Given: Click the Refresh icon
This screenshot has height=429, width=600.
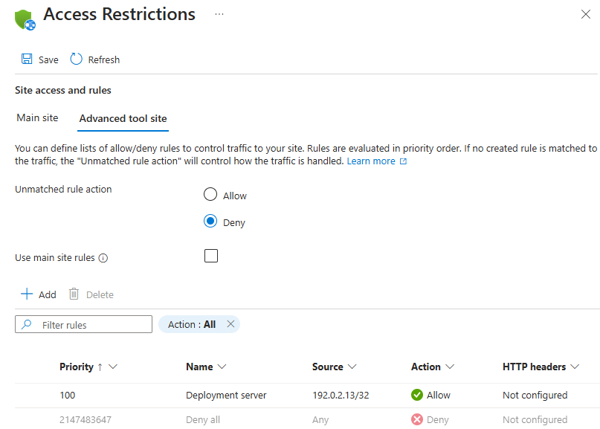Looking at the screenshot, I should pos(75,59).
